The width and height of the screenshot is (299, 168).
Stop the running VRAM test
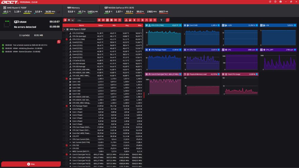coord(31,164)
